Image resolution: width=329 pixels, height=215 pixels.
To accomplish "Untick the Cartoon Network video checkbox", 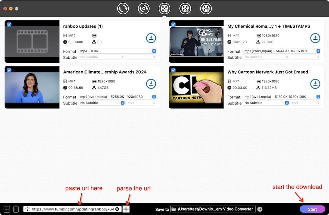I will click(173, 70).
